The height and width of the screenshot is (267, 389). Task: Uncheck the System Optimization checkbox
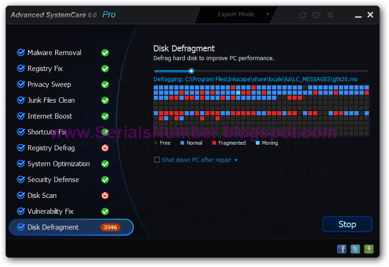point(21,163)
